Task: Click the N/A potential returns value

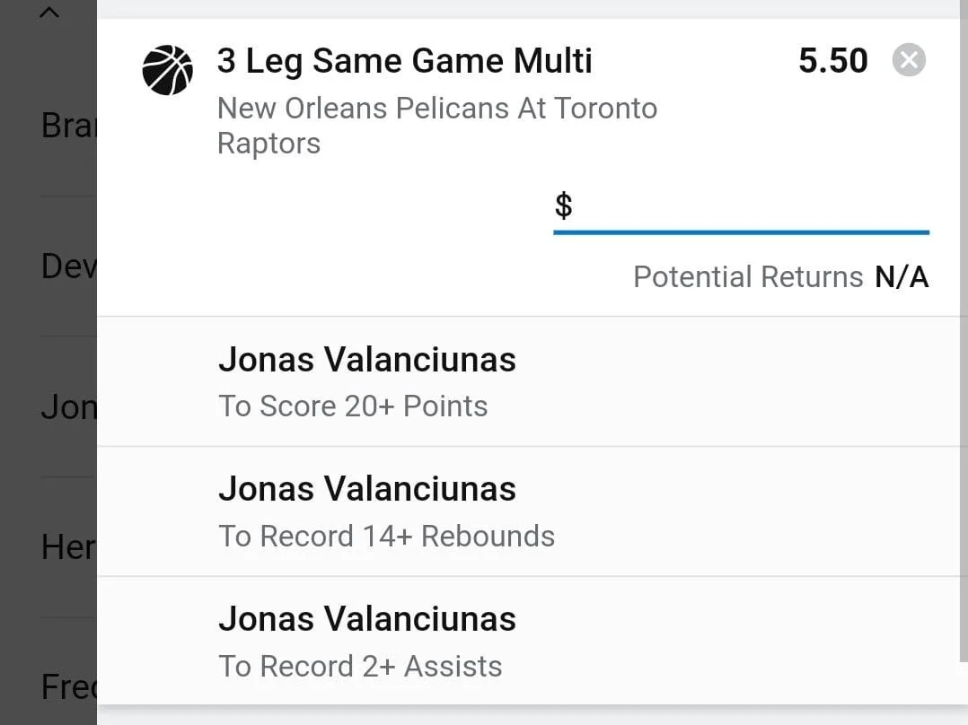Action: [x=902, y=277]
